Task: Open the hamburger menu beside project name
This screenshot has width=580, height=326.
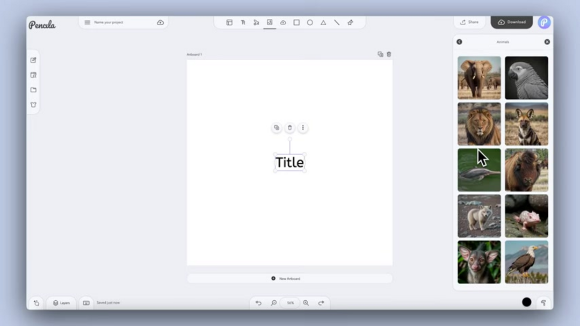Action: 88,23
